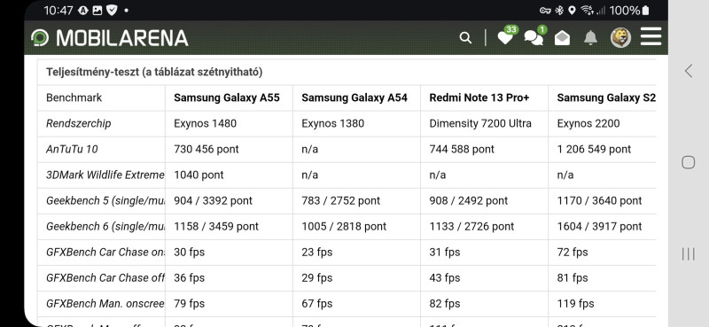Screen dimensions: 709x327
Task: Open chat bubbles icon with 1 badge
Action: [x=535, y=36]
